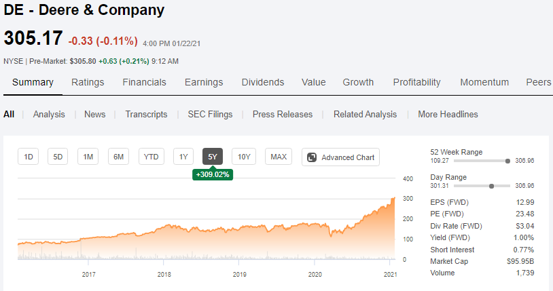Open the Ratings tab
Image resolution: width=553 pixels, height=291 pixels.
click(x=88, y=82)
